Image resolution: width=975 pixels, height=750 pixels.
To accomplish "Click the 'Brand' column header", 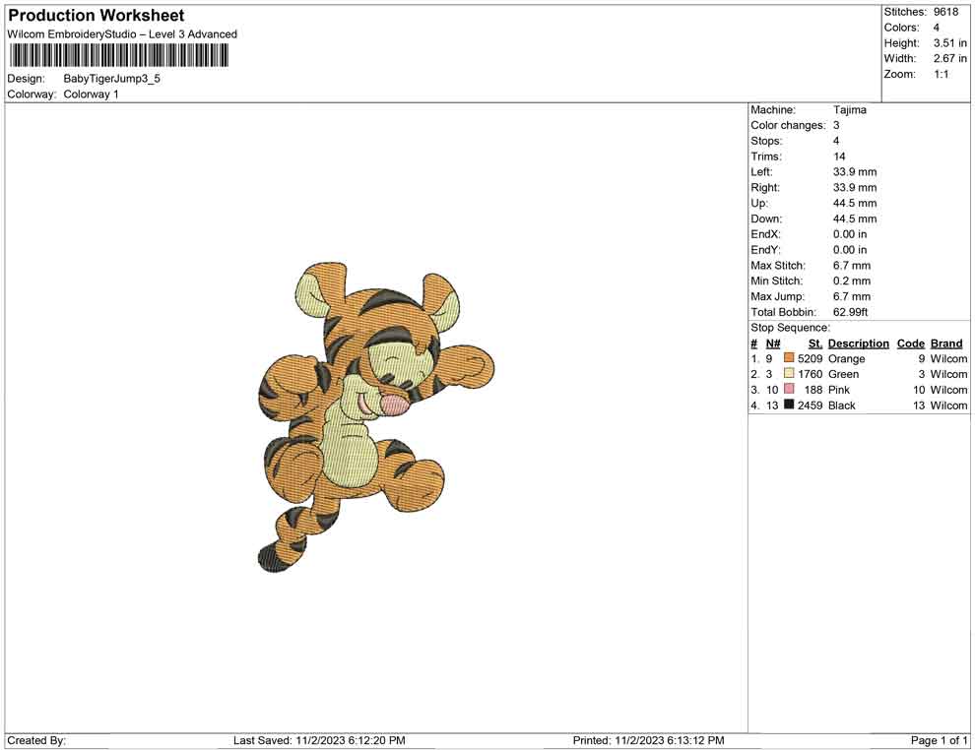I will click(946, 344).
